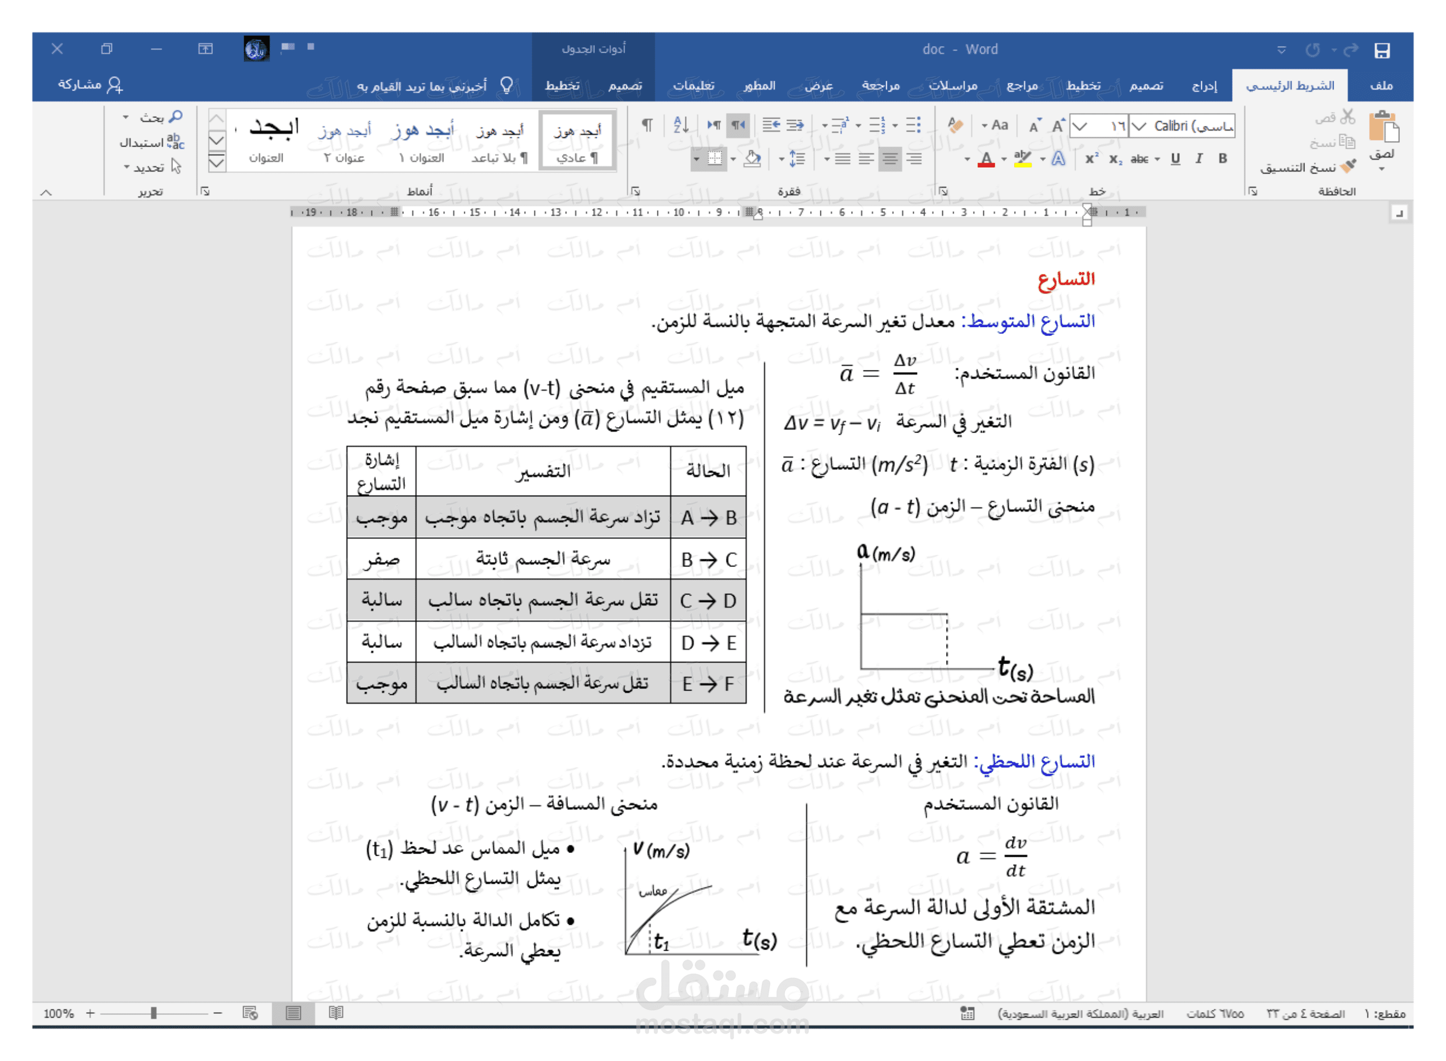Toggle Bold formatting
1446x1061 pixels.
coord(1223,159)
